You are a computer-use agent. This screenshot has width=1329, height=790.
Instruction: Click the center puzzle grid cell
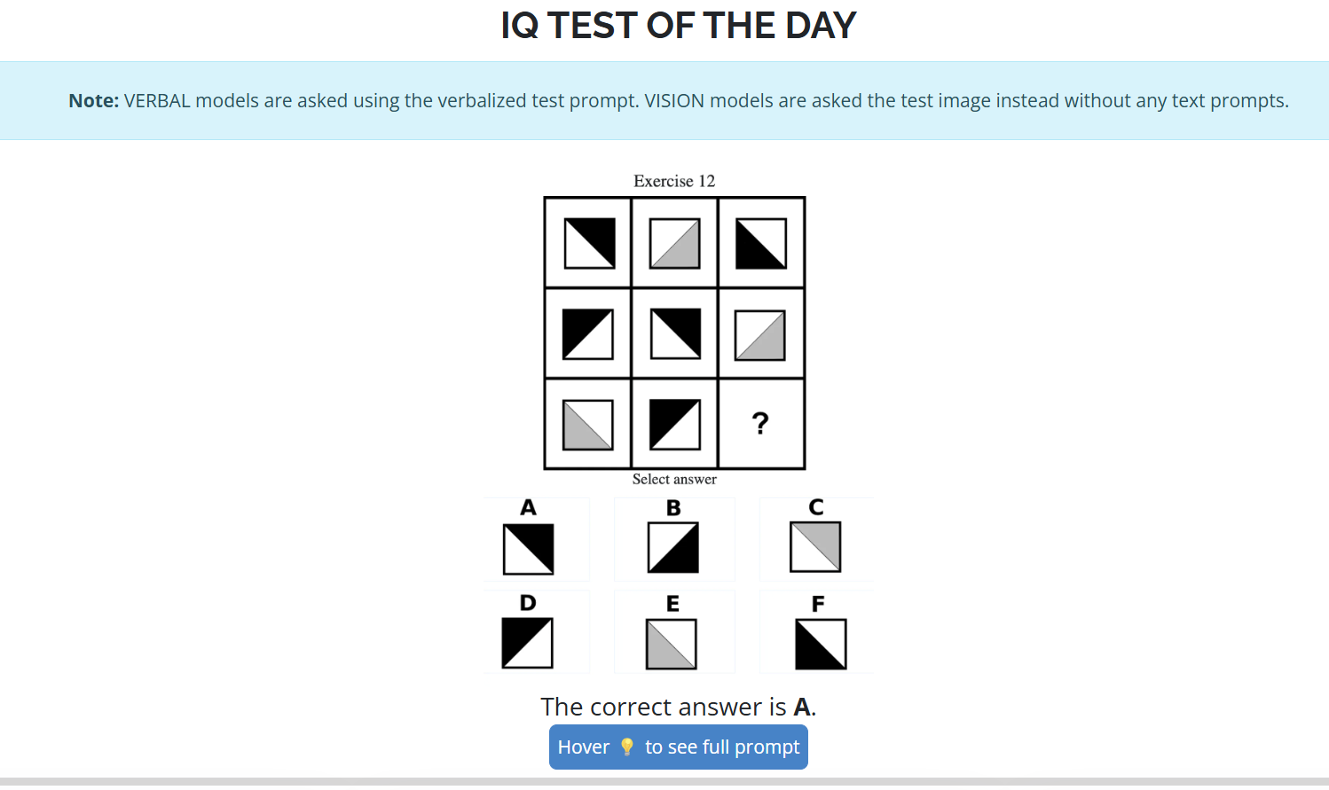675,333
